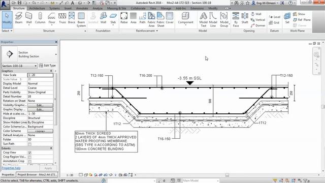Image resolution: width=325 pixels, height=183 pixels.
Task: Toggle the Sun Path checkbox
Action: coord(29,144)
